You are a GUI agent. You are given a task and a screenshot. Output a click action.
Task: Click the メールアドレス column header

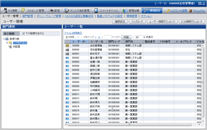click(185, 42)
